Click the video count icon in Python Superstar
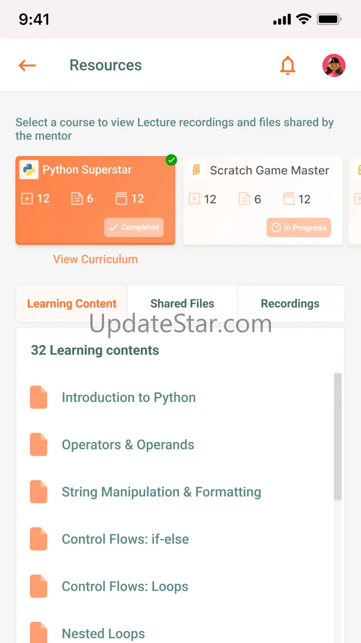The width and height of the screenshot is (361, 643). pyautogui.click(x=27, y=199)
